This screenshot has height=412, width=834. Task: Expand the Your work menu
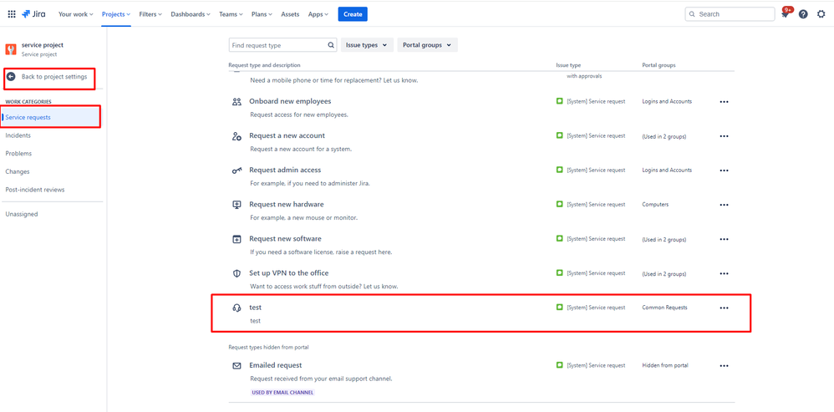pos(75,14)
